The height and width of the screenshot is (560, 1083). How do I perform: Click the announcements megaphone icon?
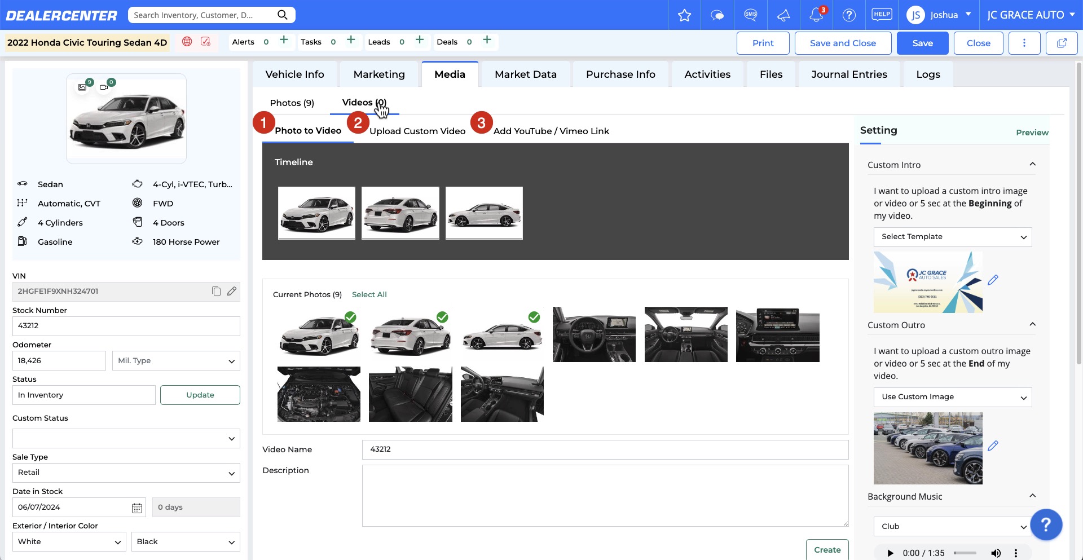point(783,15)
